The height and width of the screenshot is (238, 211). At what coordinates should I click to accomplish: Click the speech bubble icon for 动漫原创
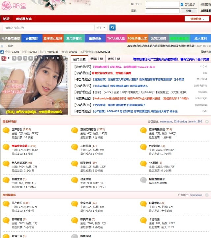75,180
